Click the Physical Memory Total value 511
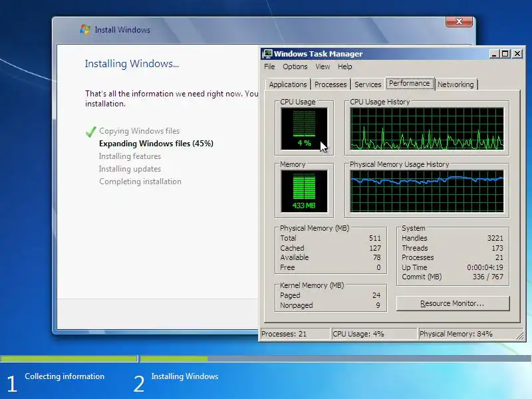This screenshot has width=532, height=399. [375, 238]
